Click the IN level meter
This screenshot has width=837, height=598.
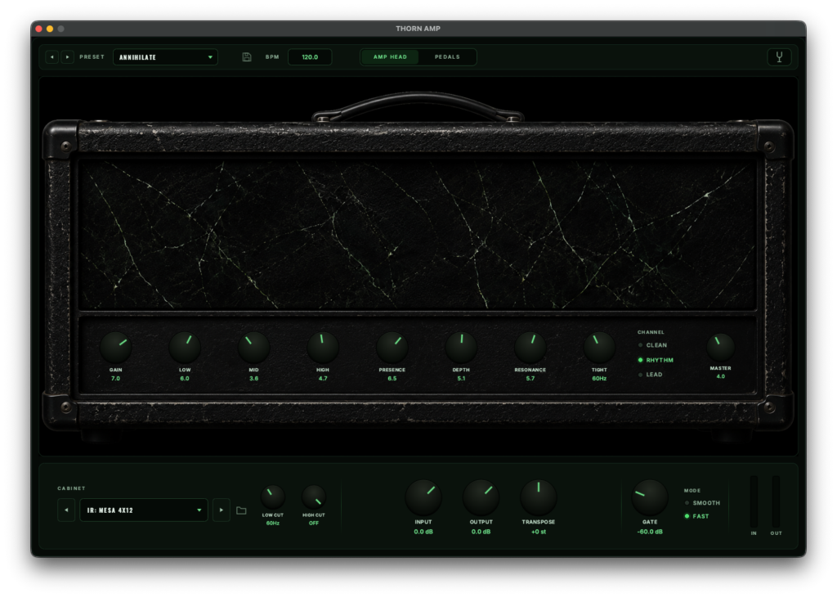click(754, 501)
